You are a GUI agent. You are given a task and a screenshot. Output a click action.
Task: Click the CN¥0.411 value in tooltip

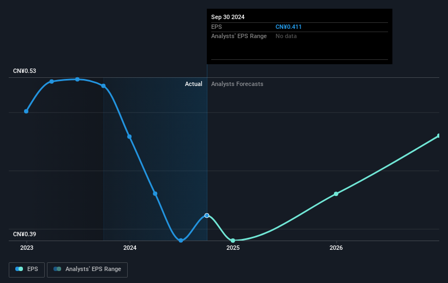(x=289, y=27)
